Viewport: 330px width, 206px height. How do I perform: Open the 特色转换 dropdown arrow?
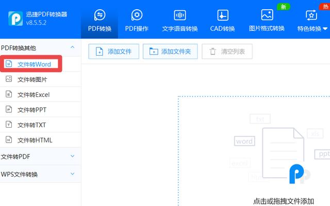click(325, 29)
